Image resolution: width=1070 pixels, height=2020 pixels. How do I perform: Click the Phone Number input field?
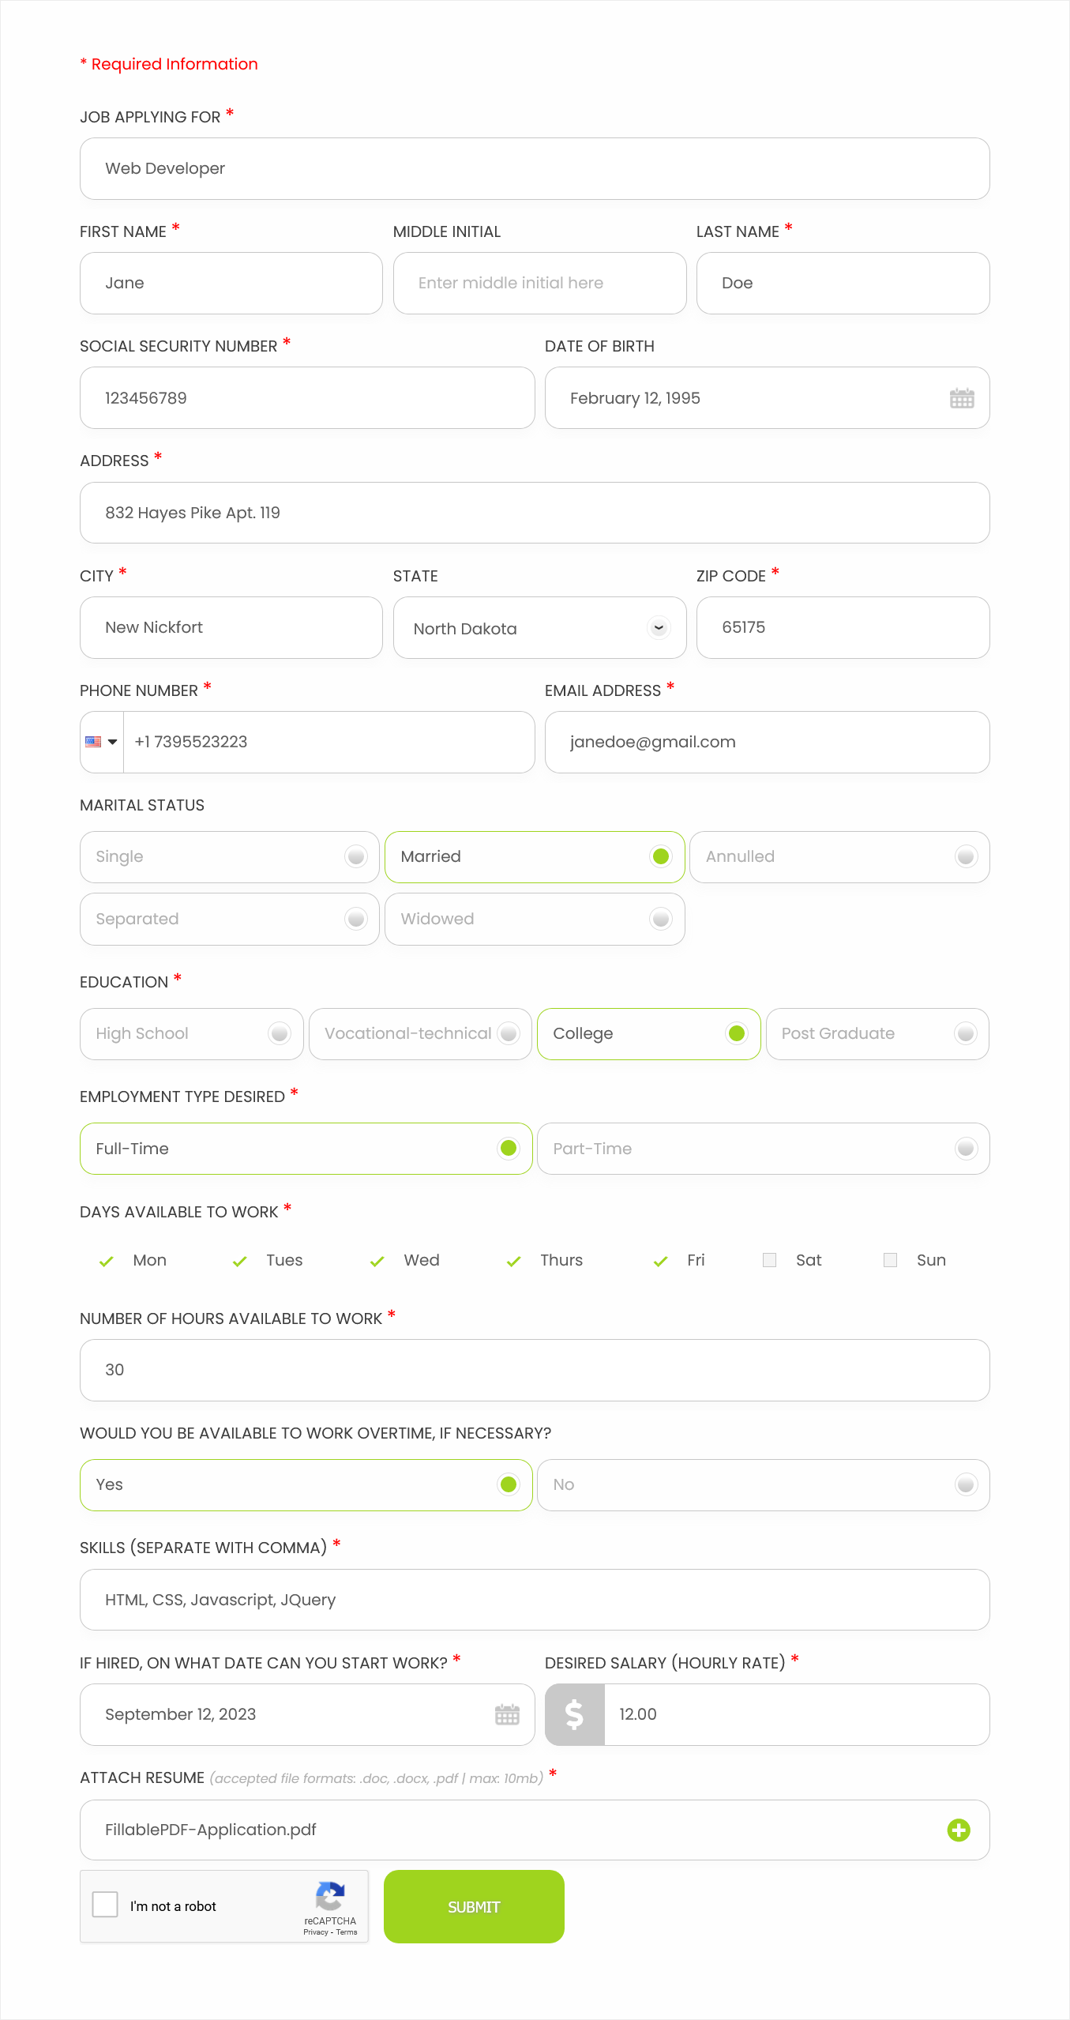(329, 743)
